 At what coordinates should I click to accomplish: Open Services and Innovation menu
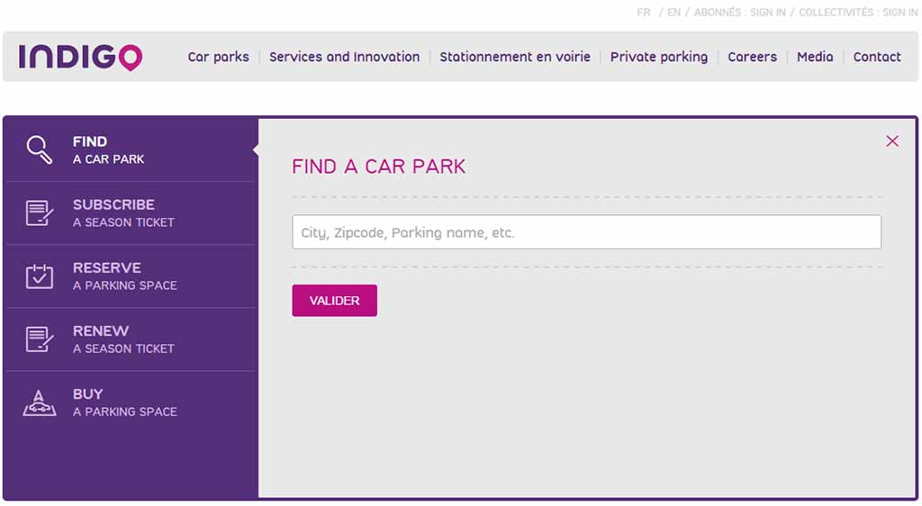point(345,57)
